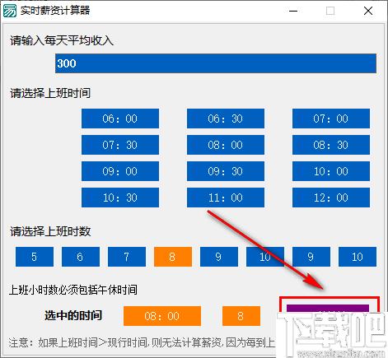Click the purple button in red box

coord(328,309)
